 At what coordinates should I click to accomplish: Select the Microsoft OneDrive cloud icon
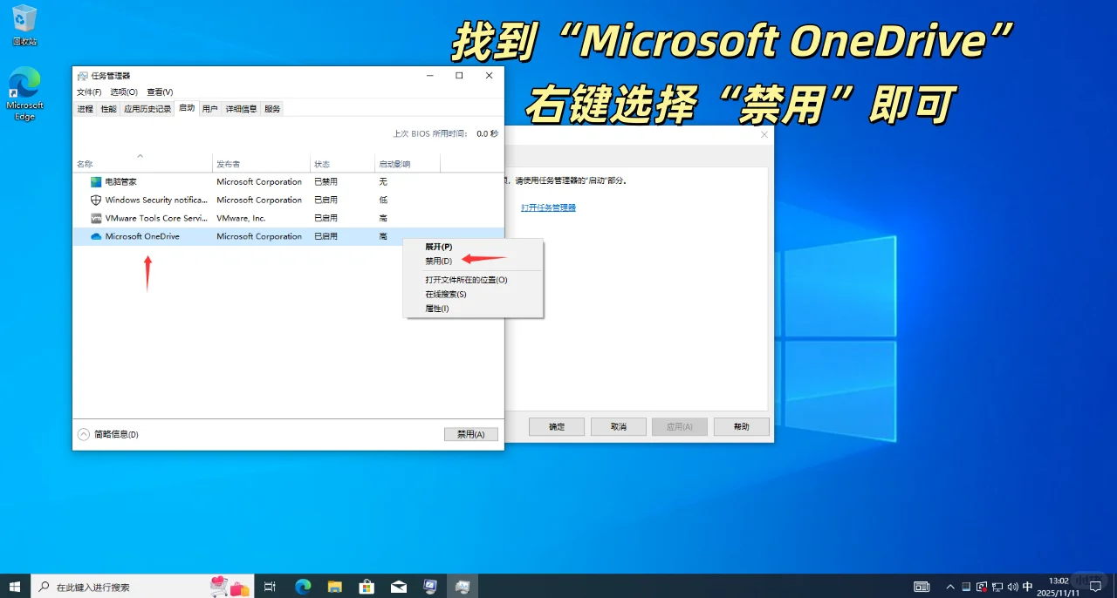coord(96,236)
